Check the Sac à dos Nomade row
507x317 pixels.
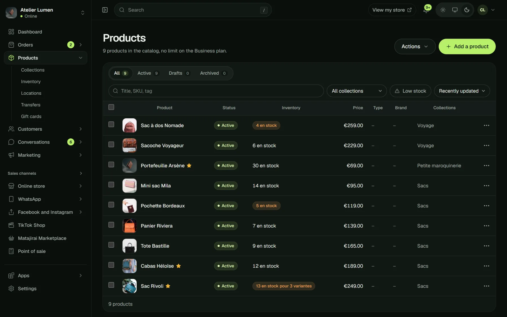click(x=111, y=124)
